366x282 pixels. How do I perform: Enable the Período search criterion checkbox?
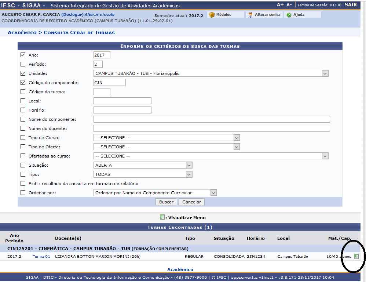coord(23,64)
